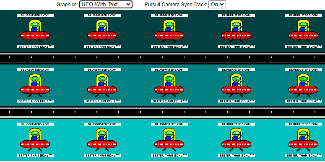The width and height of the screenshot is (325, 162).
Task: Click BETTER THAN 60Hz label under top-left UFO
Action: click(x=35, y=46)
